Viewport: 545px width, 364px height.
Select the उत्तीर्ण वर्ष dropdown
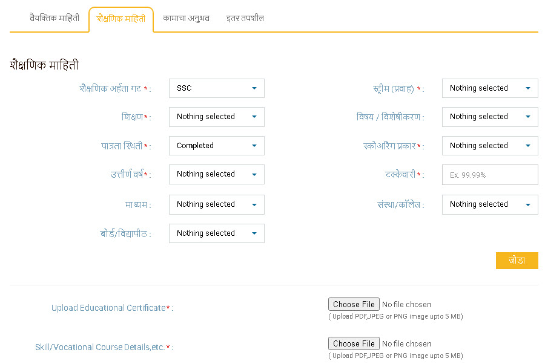tap(217, 174)
